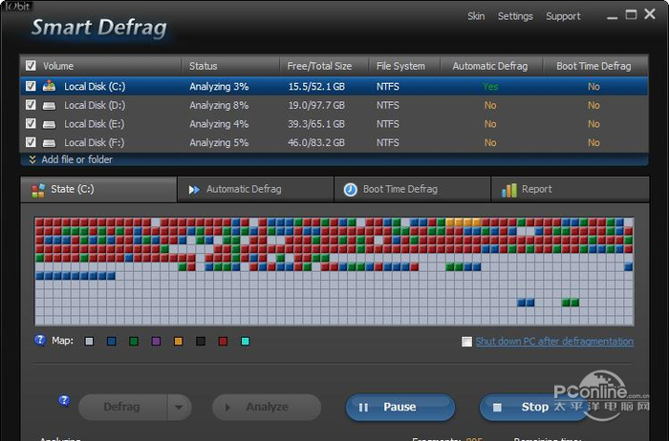Click the Local Disk (C:) system drive icon
The height and width of the screenshot is (441, 669).
(x=49, y=86)
